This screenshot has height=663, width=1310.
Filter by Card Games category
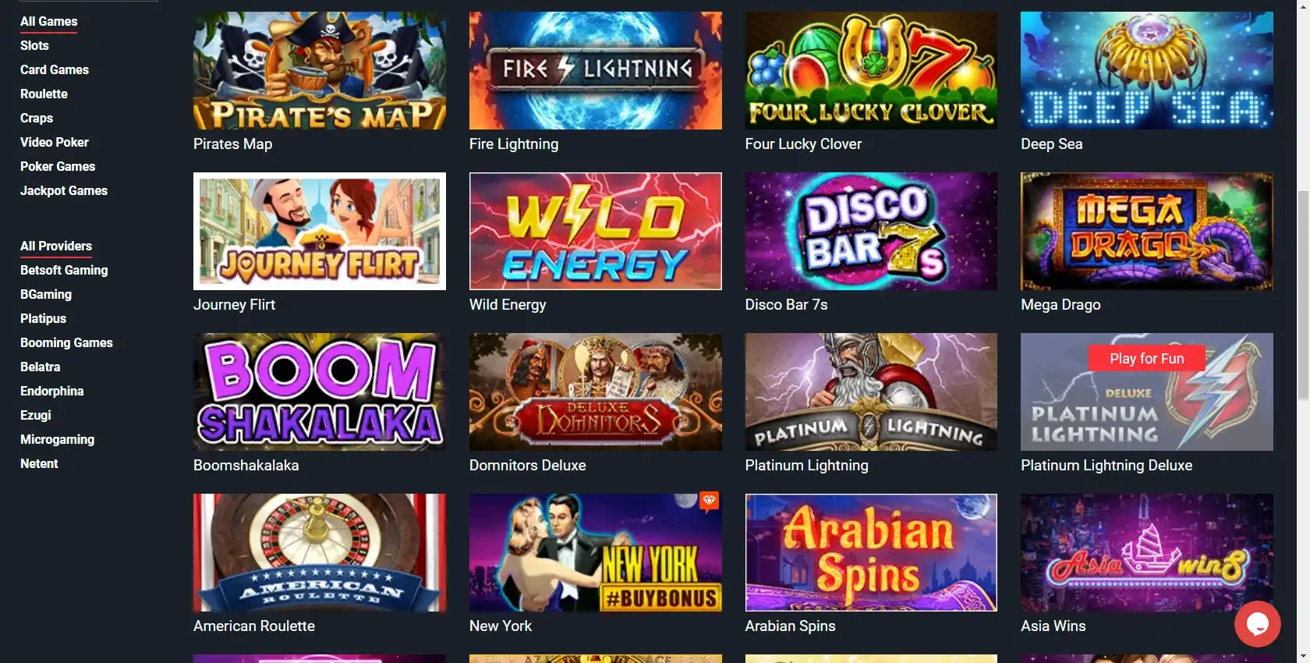click(55, 69)
